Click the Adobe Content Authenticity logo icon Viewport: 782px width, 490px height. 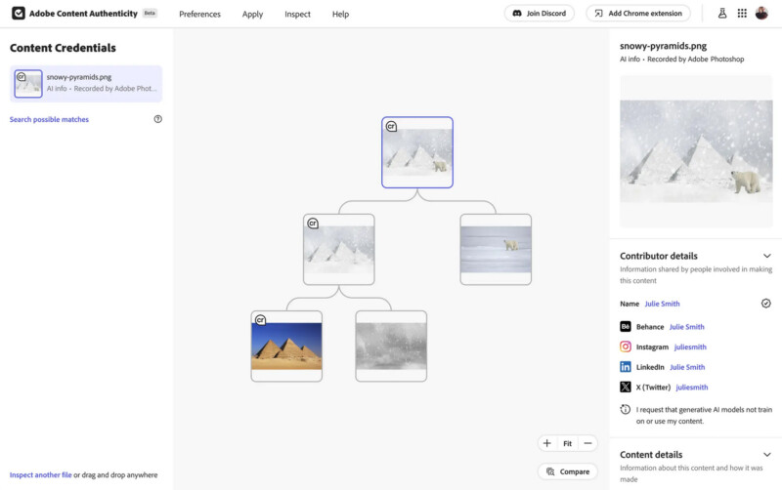(x=19, y=14)
